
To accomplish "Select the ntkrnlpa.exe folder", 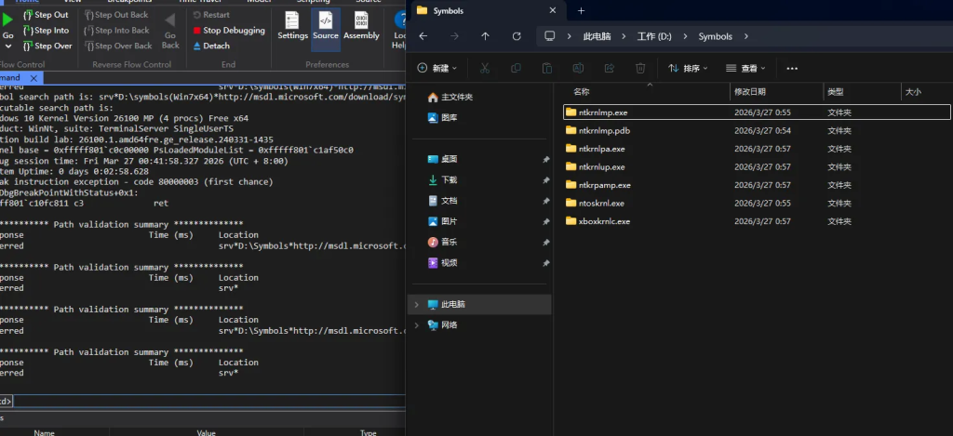I will (757, 149).
